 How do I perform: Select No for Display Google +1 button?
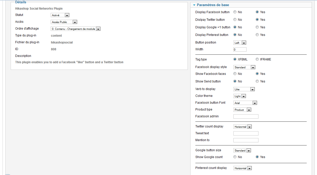235,27
